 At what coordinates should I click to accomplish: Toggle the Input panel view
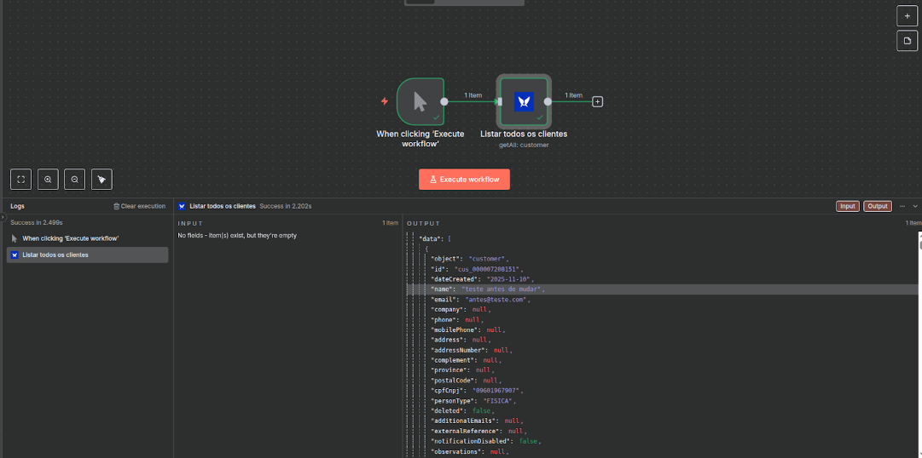847,206
